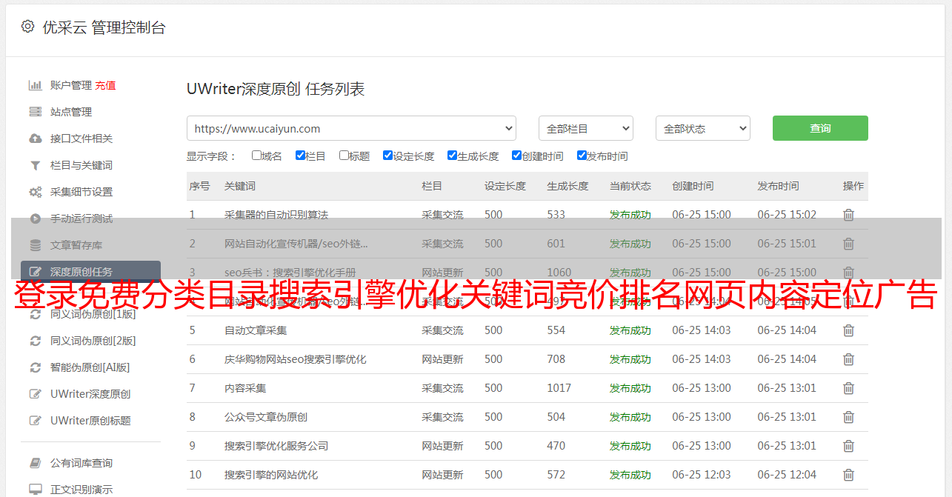
Task: Click the bar chart icon for 账户管理
Action: (35, 85)
